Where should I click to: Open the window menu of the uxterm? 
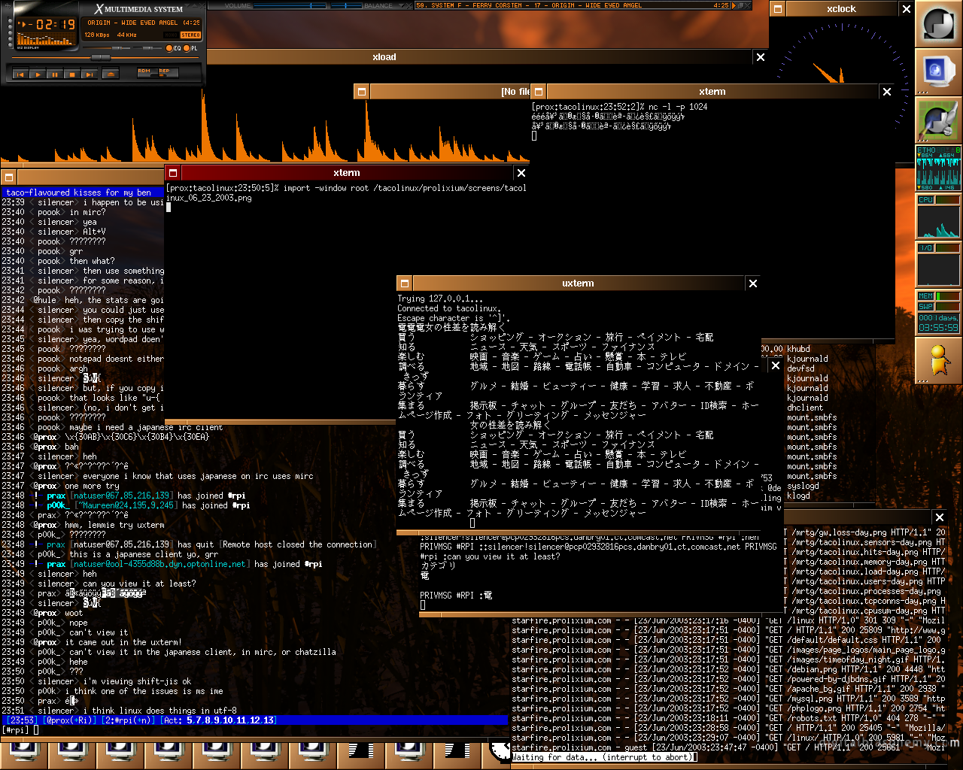point(405,283)
